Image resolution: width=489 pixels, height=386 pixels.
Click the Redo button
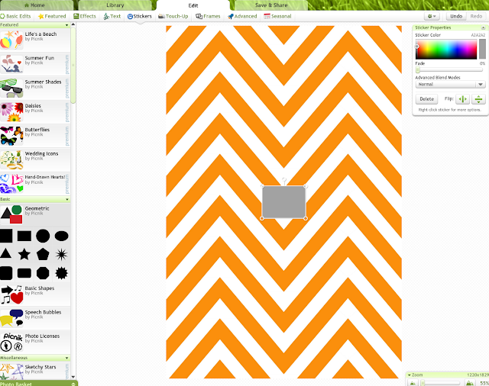(476, 16)
